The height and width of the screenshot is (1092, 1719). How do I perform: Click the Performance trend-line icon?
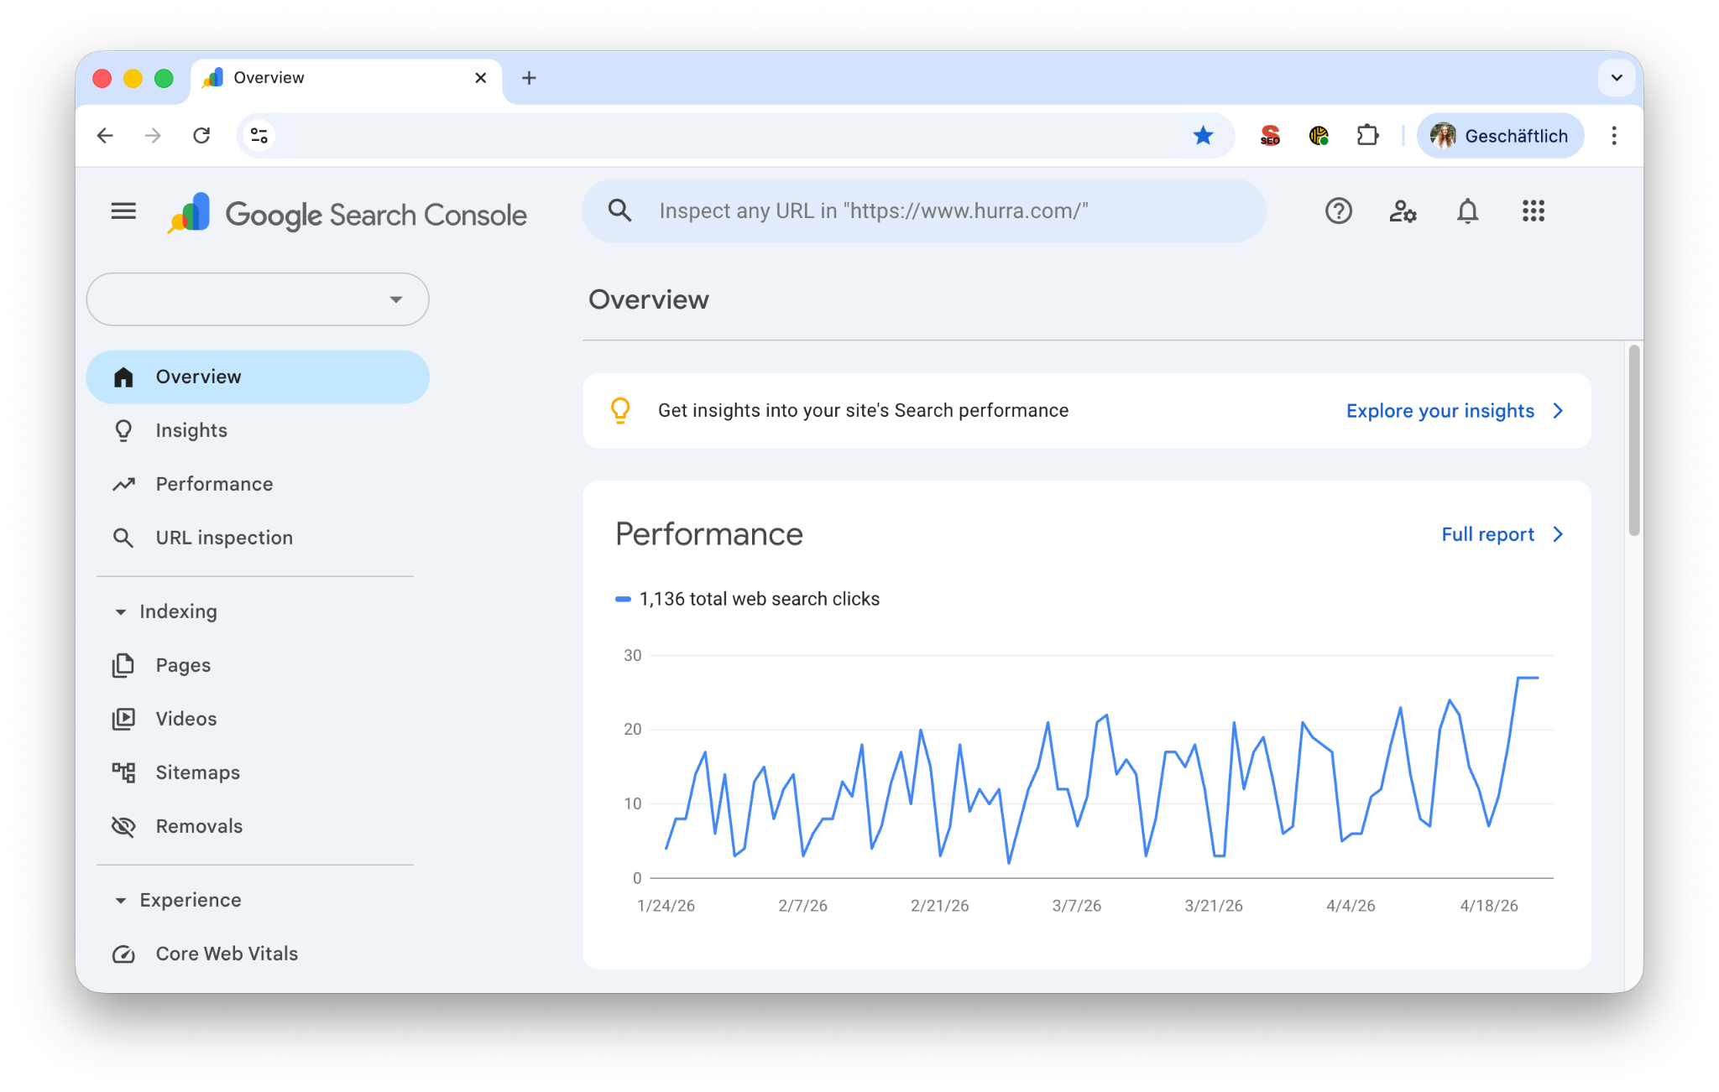[123, 484]
